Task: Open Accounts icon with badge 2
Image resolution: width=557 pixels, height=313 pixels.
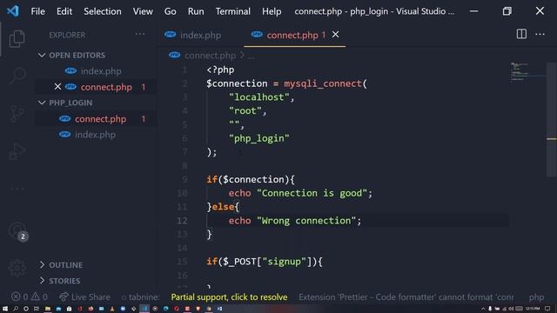Action: click(17, 232)
